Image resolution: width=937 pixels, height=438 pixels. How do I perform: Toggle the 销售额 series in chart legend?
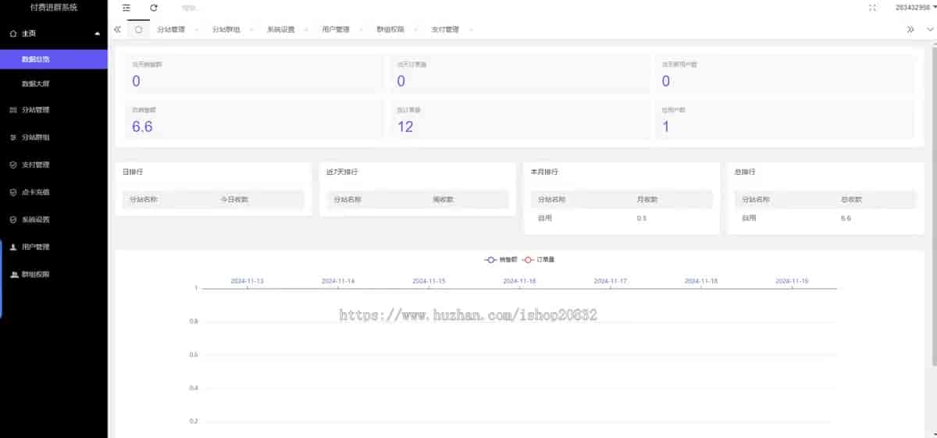pyautogui.click(x=498, y=259)
